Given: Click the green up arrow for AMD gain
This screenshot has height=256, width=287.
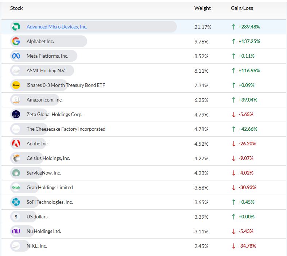Looking at the screenshot, I should (x=233, y=27).
